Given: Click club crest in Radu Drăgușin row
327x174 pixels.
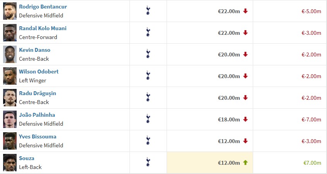Looking at the screenshot, I should [x=148, y=97].
